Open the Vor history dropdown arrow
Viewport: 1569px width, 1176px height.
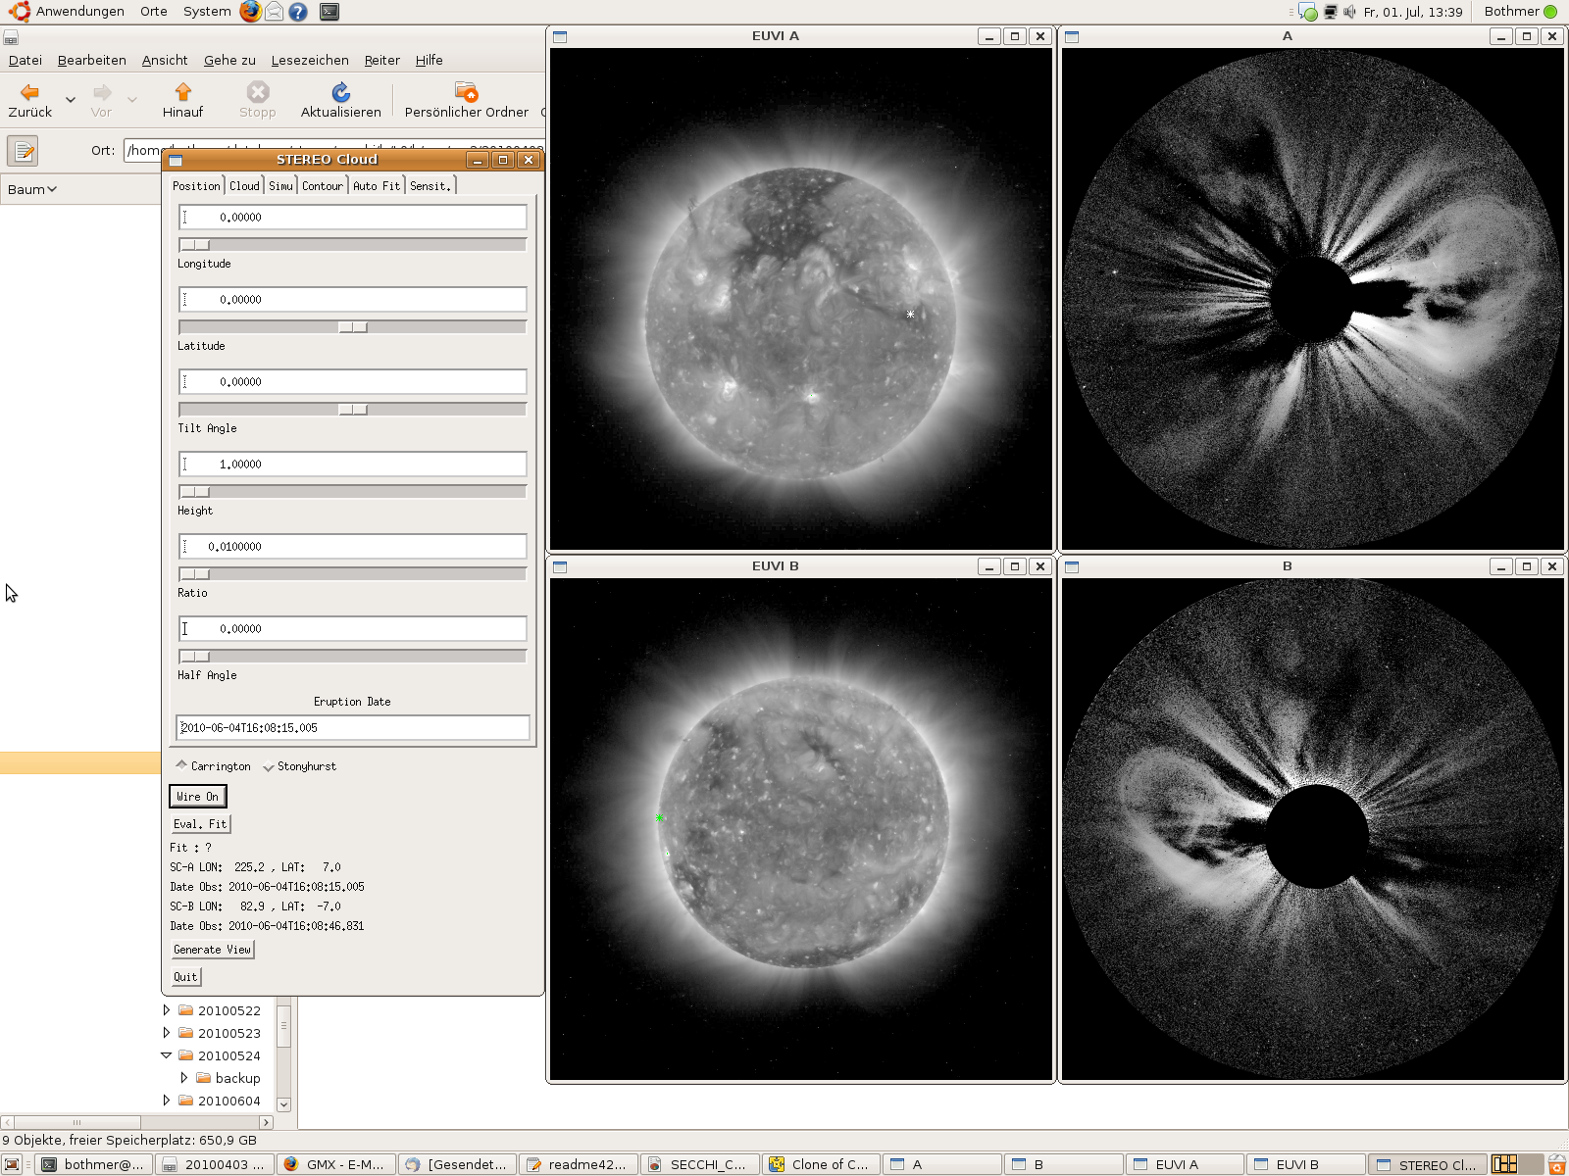point(132,99)
